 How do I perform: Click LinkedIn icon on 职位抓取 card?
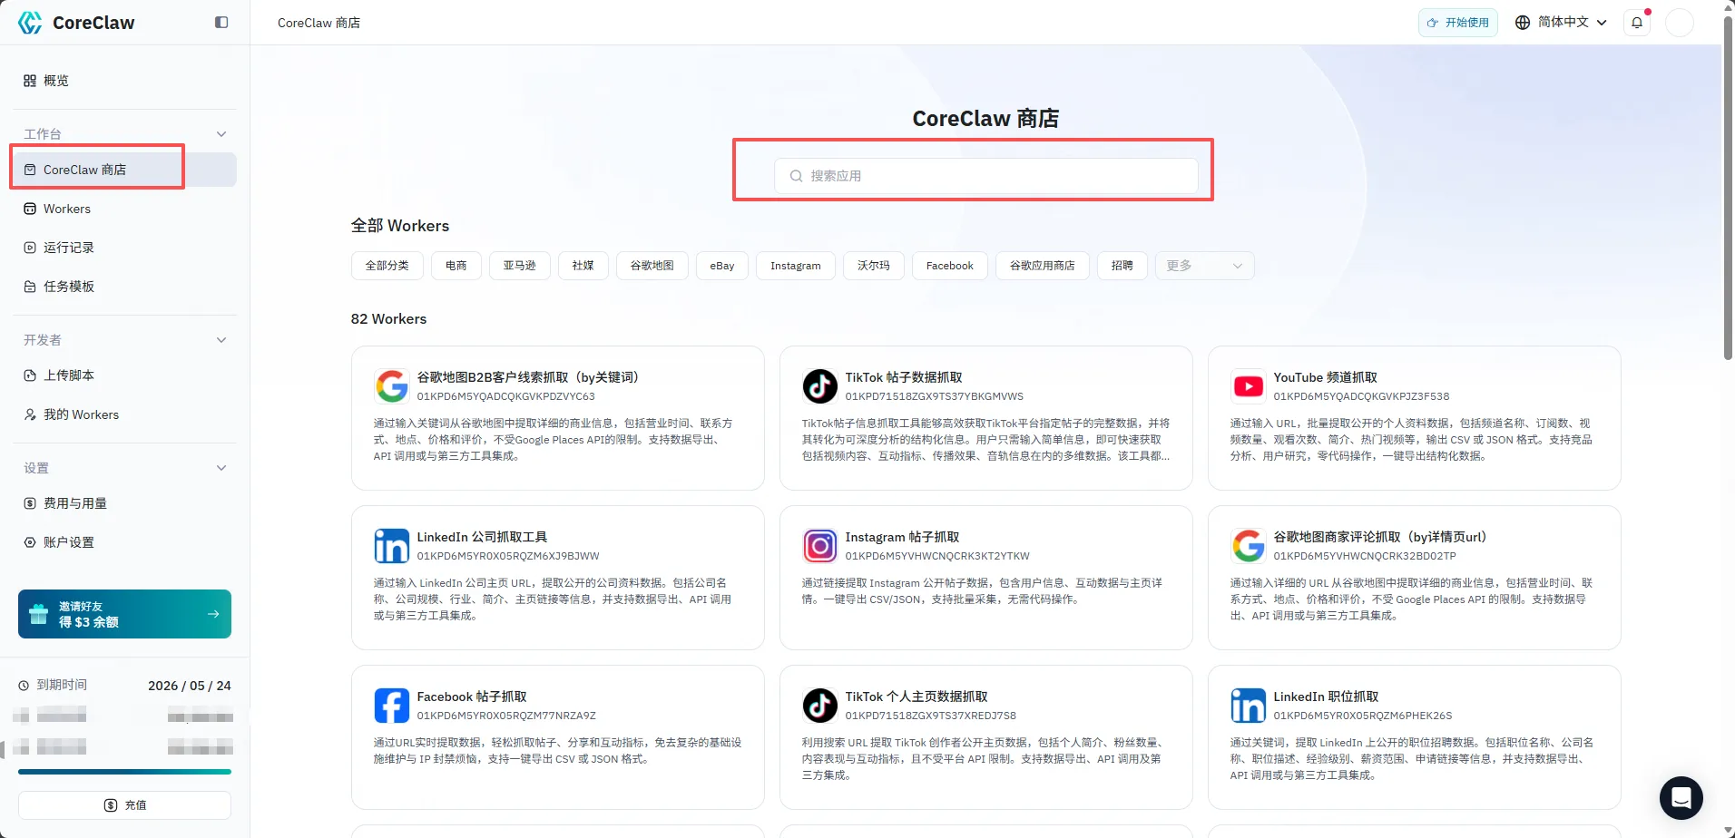pos(1249,706)
